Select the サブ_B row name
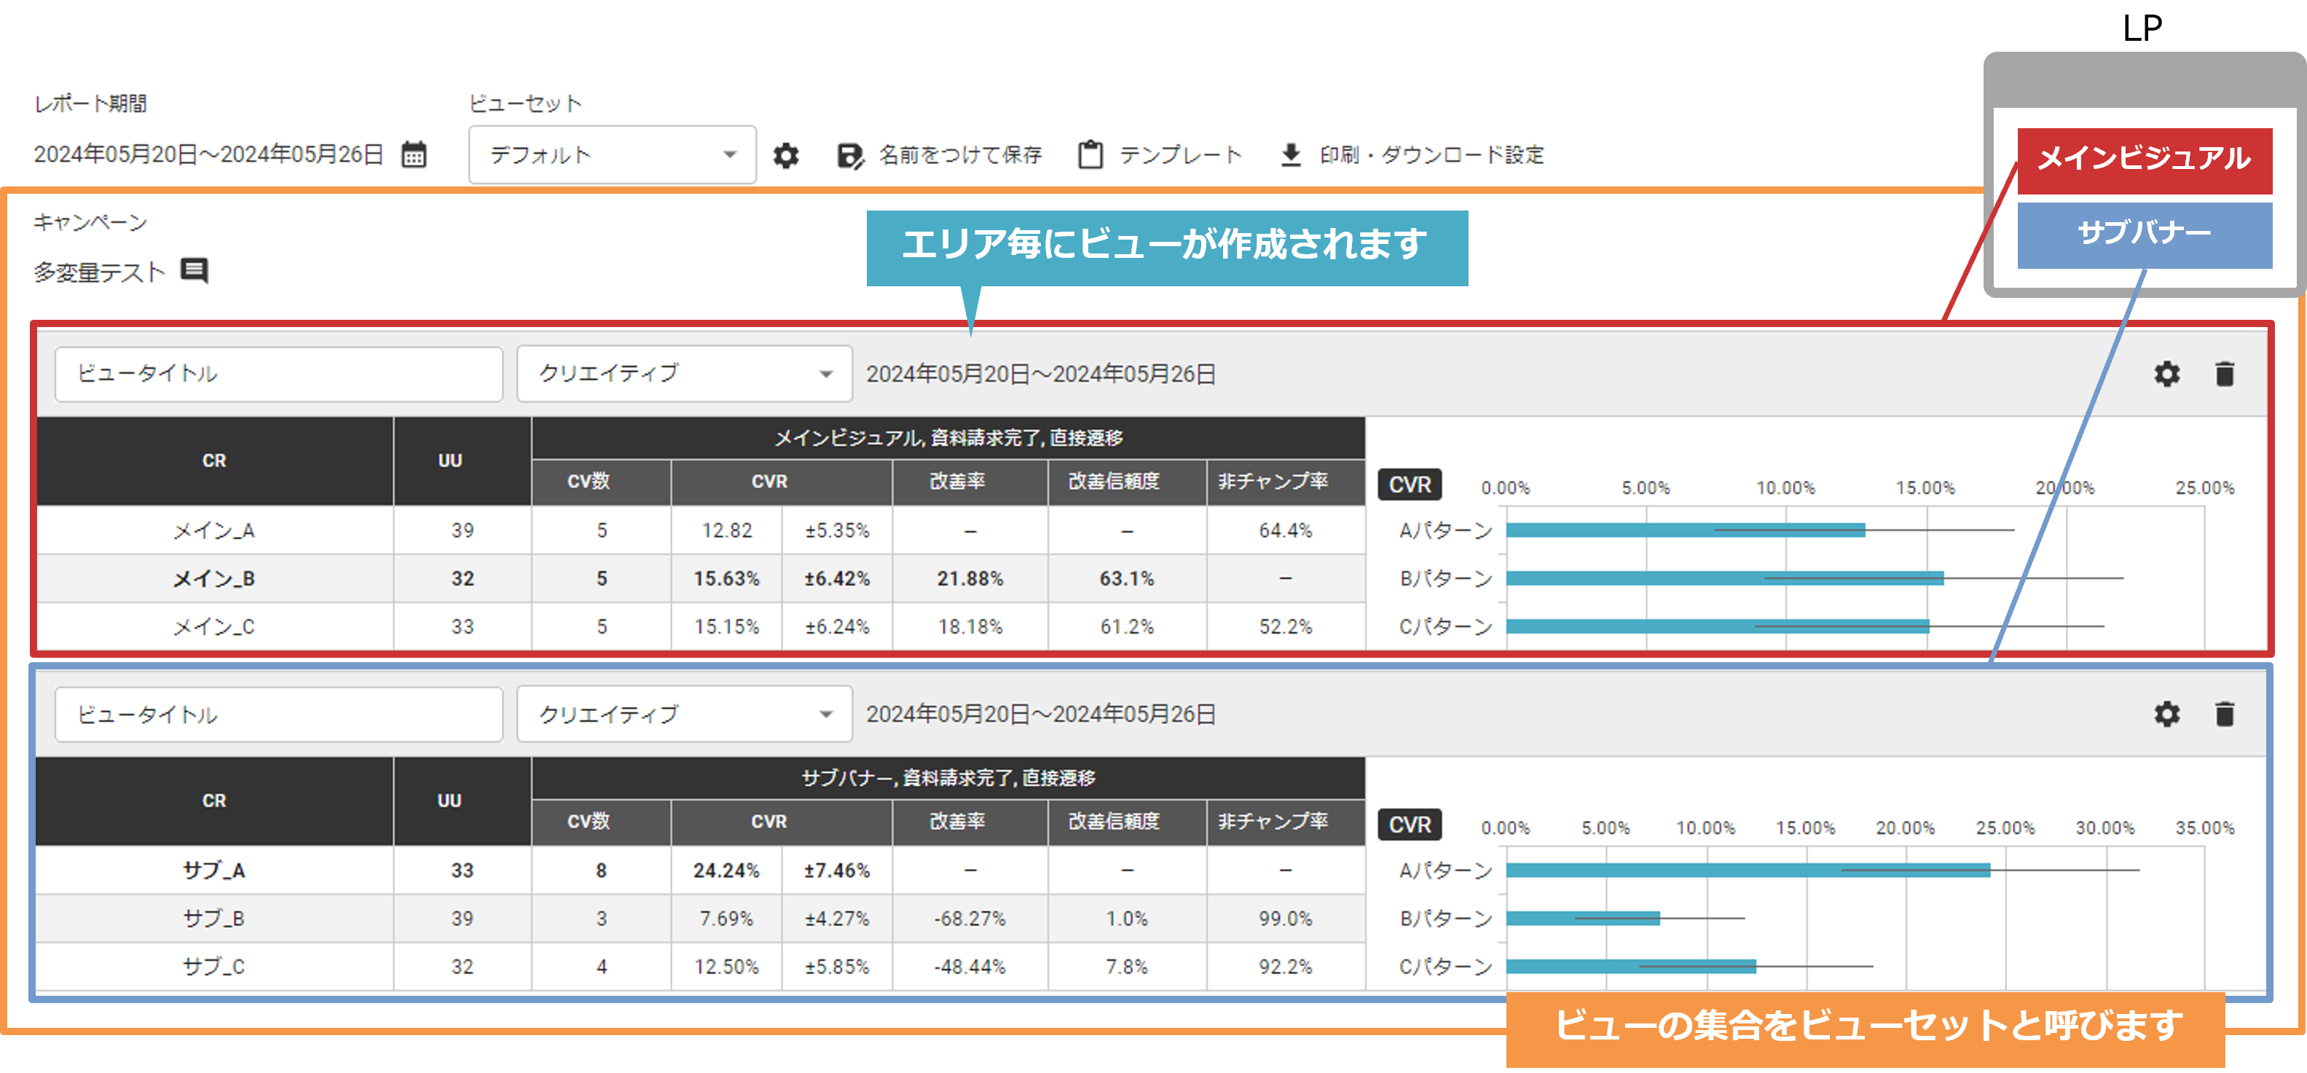The height and width of the screenshot is (1073, 2307). (x=214, y=919)
